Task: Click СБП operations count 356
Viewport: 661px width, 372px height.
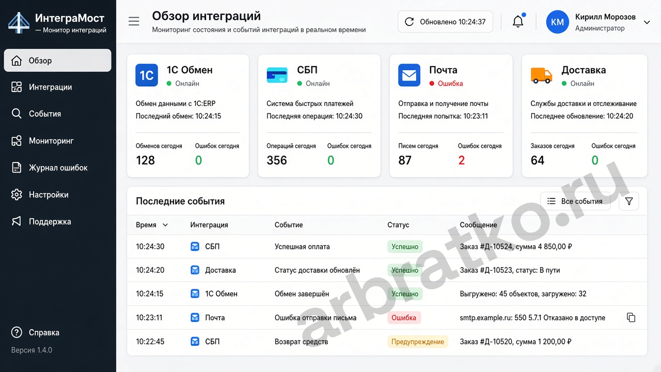Action: tap(277, 160)
